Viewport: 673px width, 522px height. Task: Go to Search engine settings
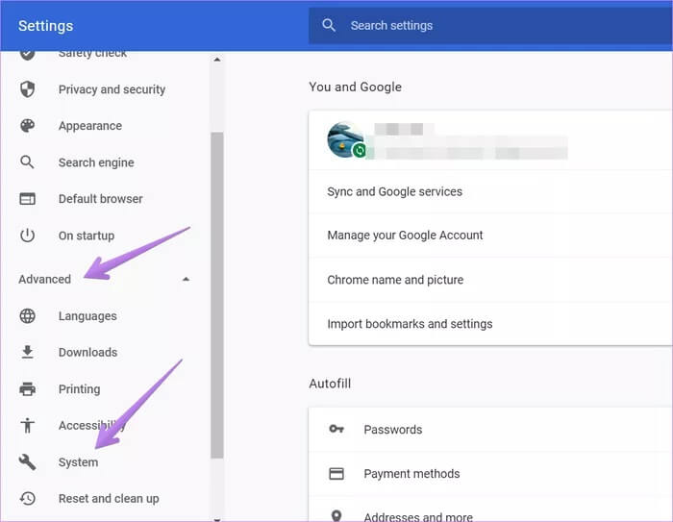tap(96, 162)
